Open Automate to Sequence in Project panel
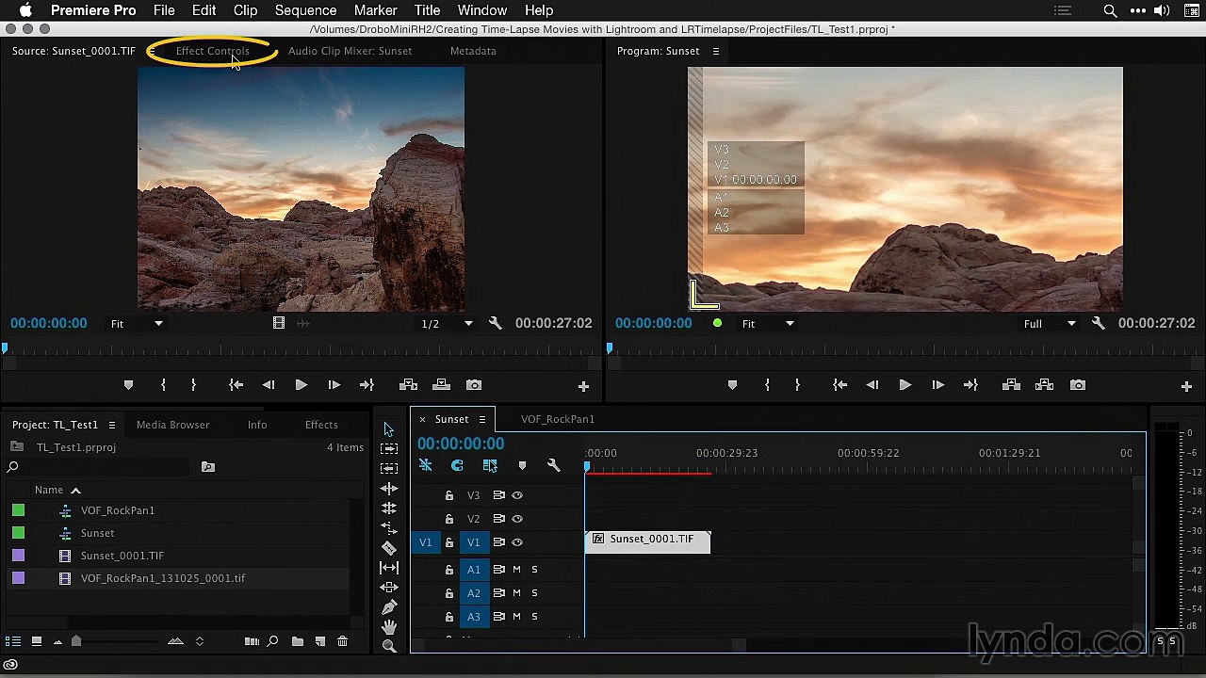1206x678 pixels. pyautogui.click(x=252, y=641)
